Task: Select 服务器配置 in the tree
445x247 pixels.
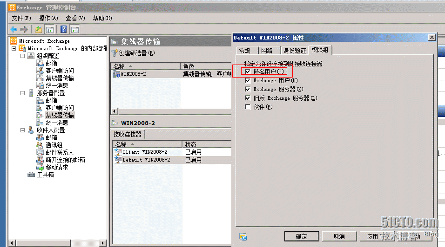Action: click(x=51, y=93)
